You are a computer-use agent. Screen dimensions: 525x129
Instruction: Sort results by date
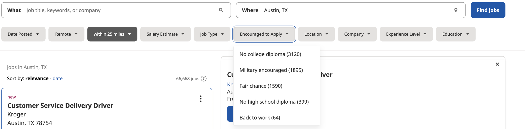pos(58,78)
